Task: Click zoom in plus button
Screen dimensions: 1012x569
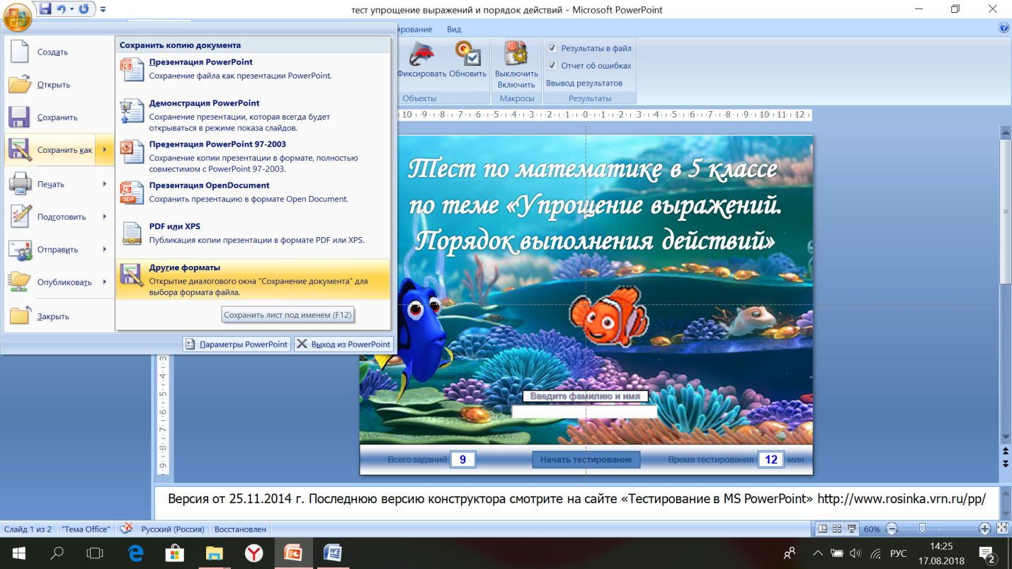Action: point(984,529)
